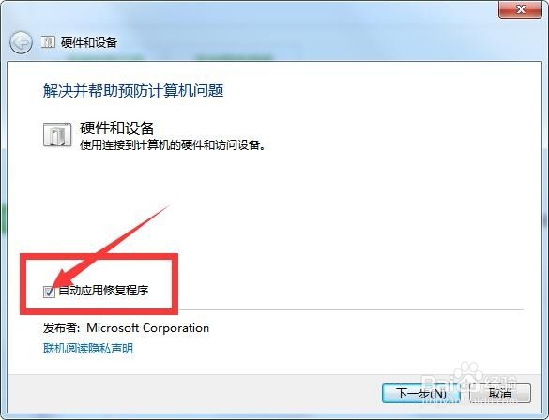Viewport: 549px width, 420px height.
Task: Click the 自动应用修复程序 label text
Action: 103,291
